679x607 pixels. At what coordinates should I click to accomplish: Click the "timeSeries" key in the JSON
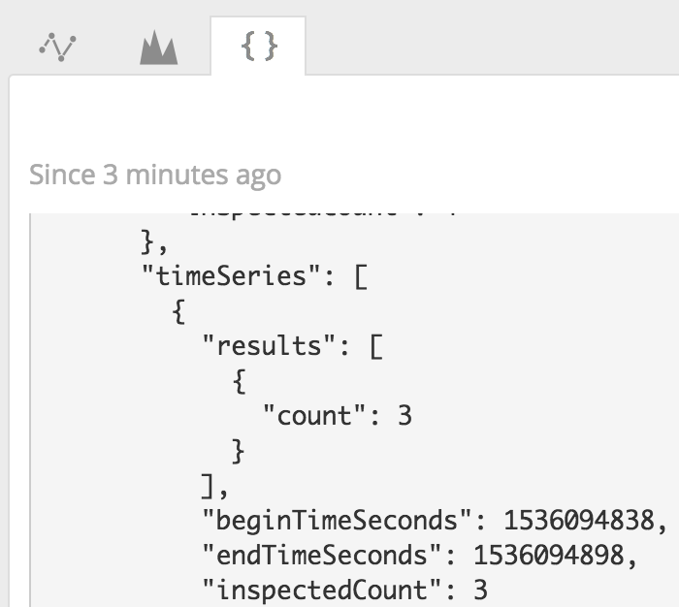[231, 275]
